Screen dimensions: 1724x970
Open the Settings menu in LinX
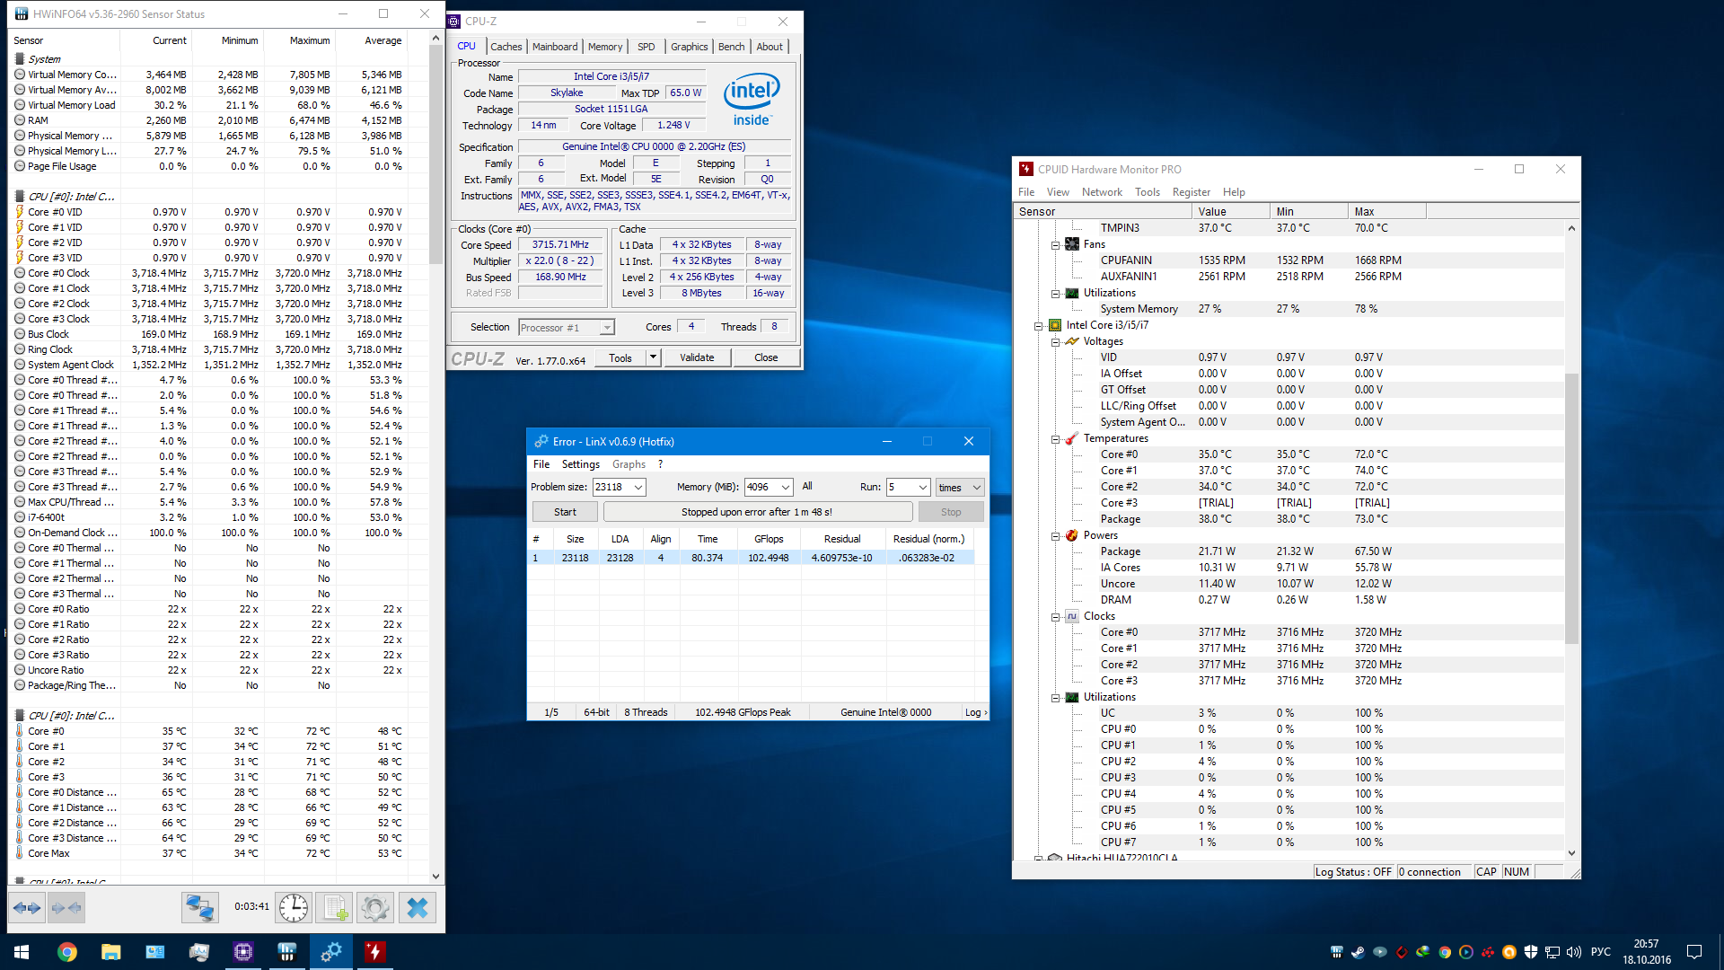coord(580,464)
